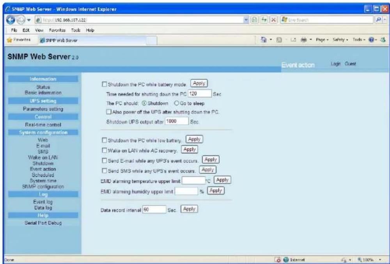This screenshot has height=264, width=390.
Task: Click Apply next to battery mode shutdown
Action: click(199, 83)
